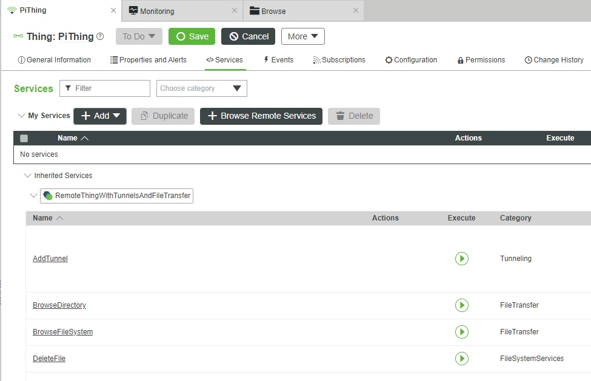Open the DeleteFile service link
Image resolution: width=591 pixels, height=381 pixels.
point(49,359)
